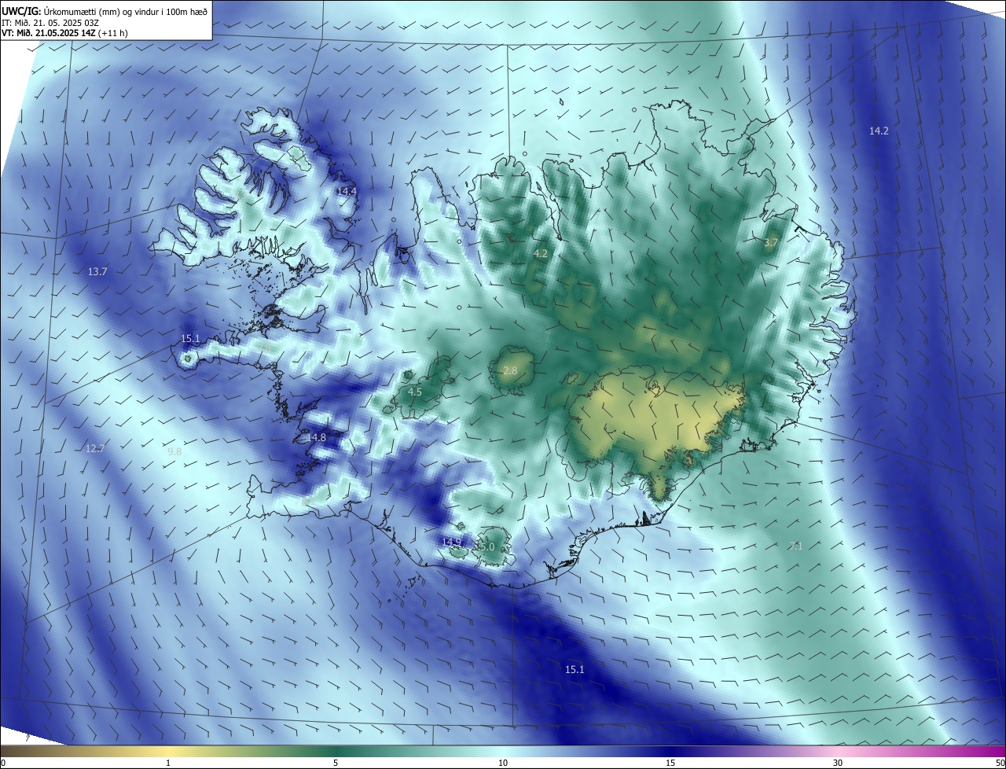Click the colour scale tick labelled 5

point(336,763)
